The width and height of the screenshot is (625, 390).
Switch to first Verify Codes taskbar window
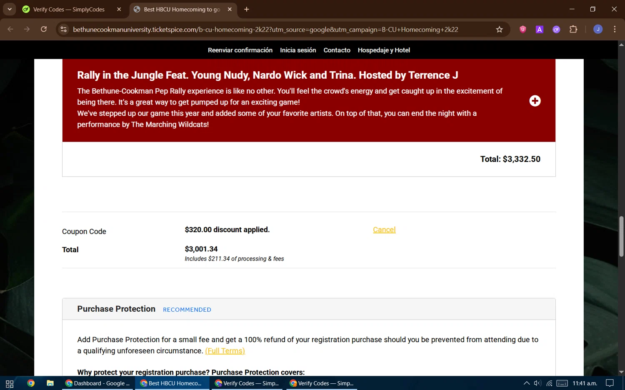(x=247, y=383)
